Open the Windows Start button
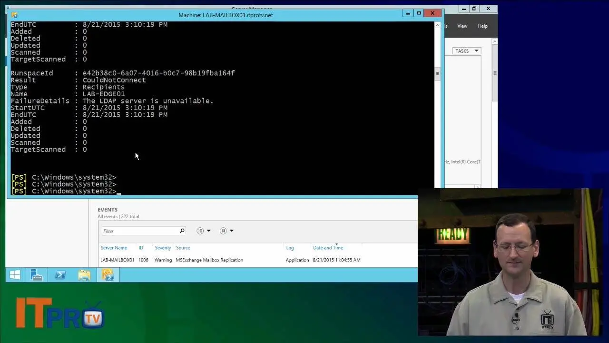609x343 pixels. [x=15, y=275]
